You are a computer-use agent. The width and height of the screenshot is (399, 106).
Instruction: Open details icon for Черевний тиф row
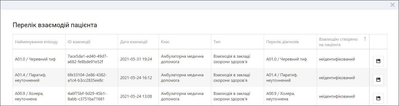(x=378, y=61)
